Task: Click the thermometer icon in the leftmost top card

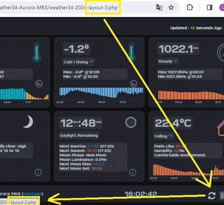Action: click(x=37, y=52)
